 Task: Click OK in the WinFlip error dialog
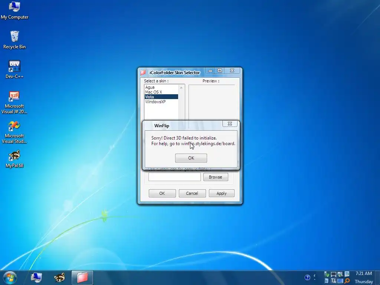(191, 158)
